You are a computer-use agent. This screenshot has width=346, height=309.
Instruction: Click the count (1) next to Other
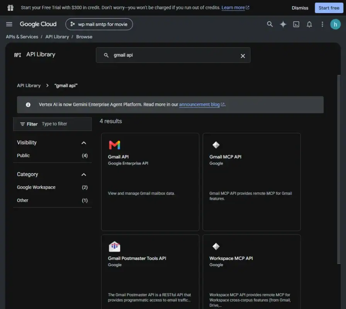pyautogui.click(x=85, y=200)
